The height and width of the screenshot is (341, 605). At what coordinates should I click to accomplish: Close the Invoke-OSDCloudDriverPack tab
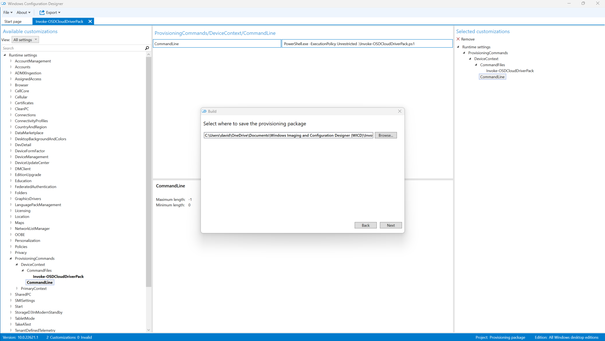(90, 21)
